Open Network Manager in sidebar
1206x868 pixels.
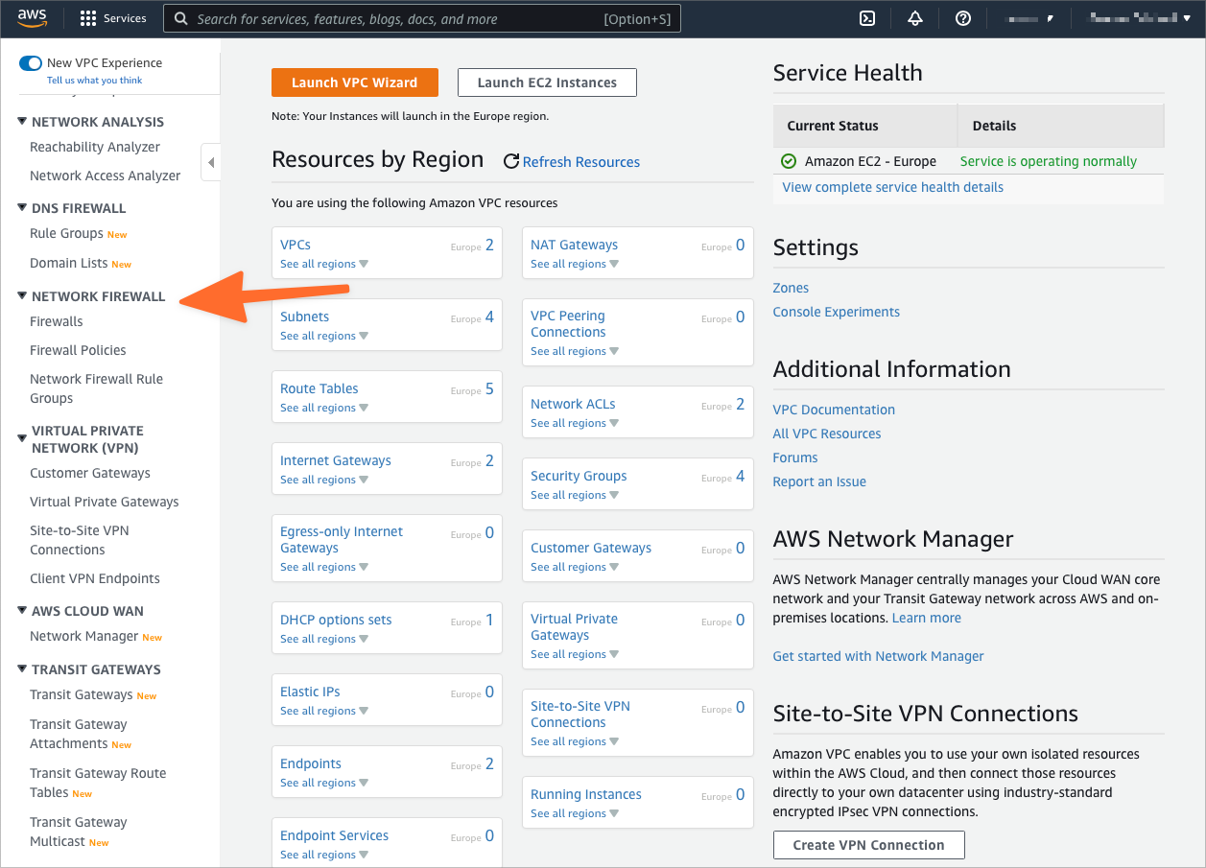click(x=84, y=636)
